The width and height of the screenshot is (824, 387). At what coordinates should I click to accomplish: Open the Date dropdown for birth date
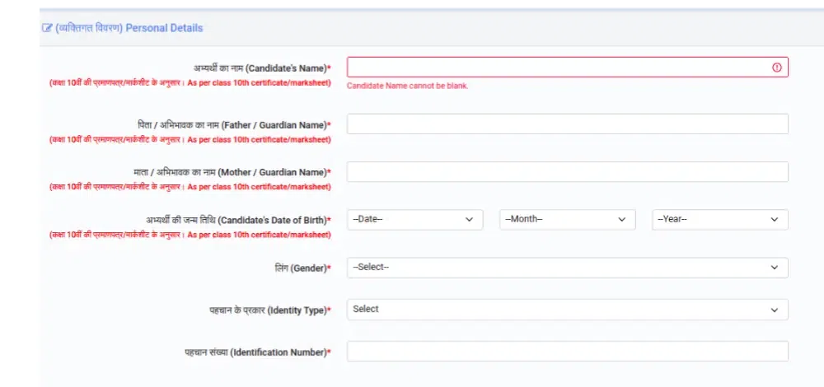(x=414, y=220)
